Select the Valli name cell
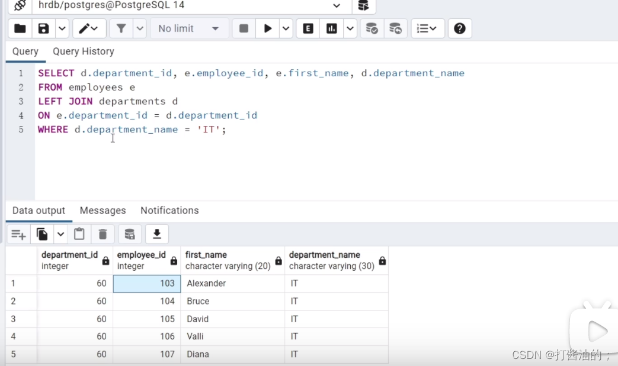This screenshot has height=366, width=618. pos(232,337)
